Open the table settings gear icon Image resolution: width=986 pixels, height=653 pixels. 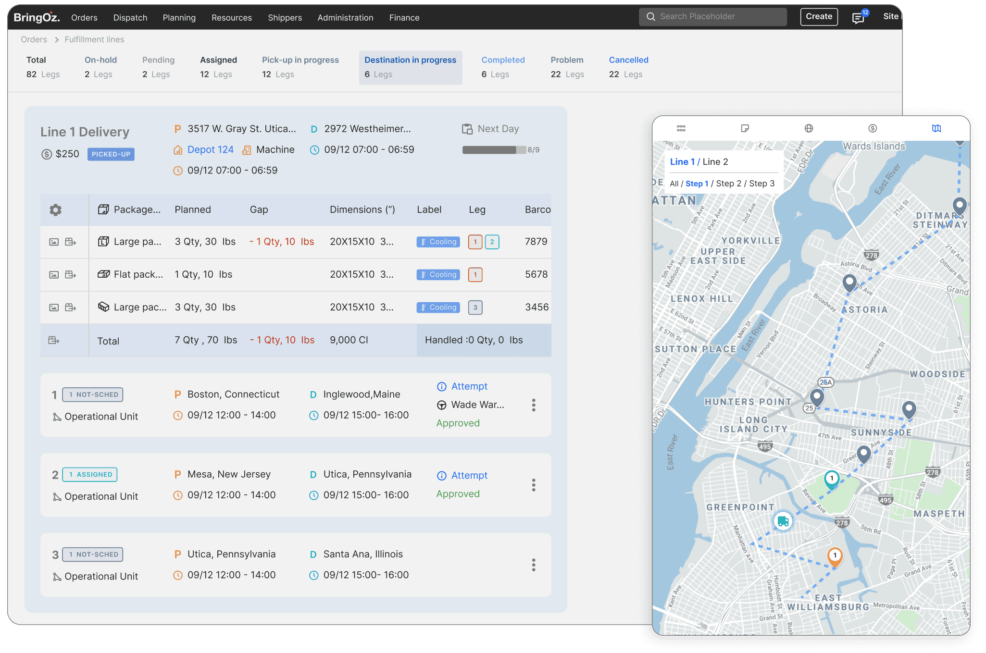tap(56, 210)
